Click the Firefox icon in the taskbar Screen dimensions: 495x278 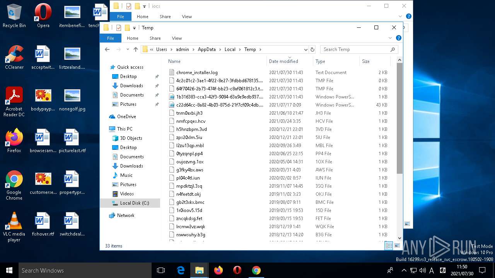click(x=218, y=270)
